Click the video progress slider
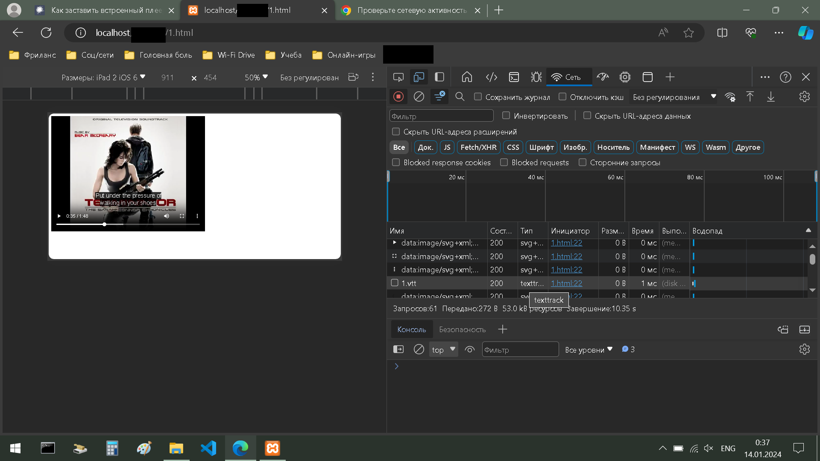The width and height of the screenshot is (820, 461). point(128,224)
